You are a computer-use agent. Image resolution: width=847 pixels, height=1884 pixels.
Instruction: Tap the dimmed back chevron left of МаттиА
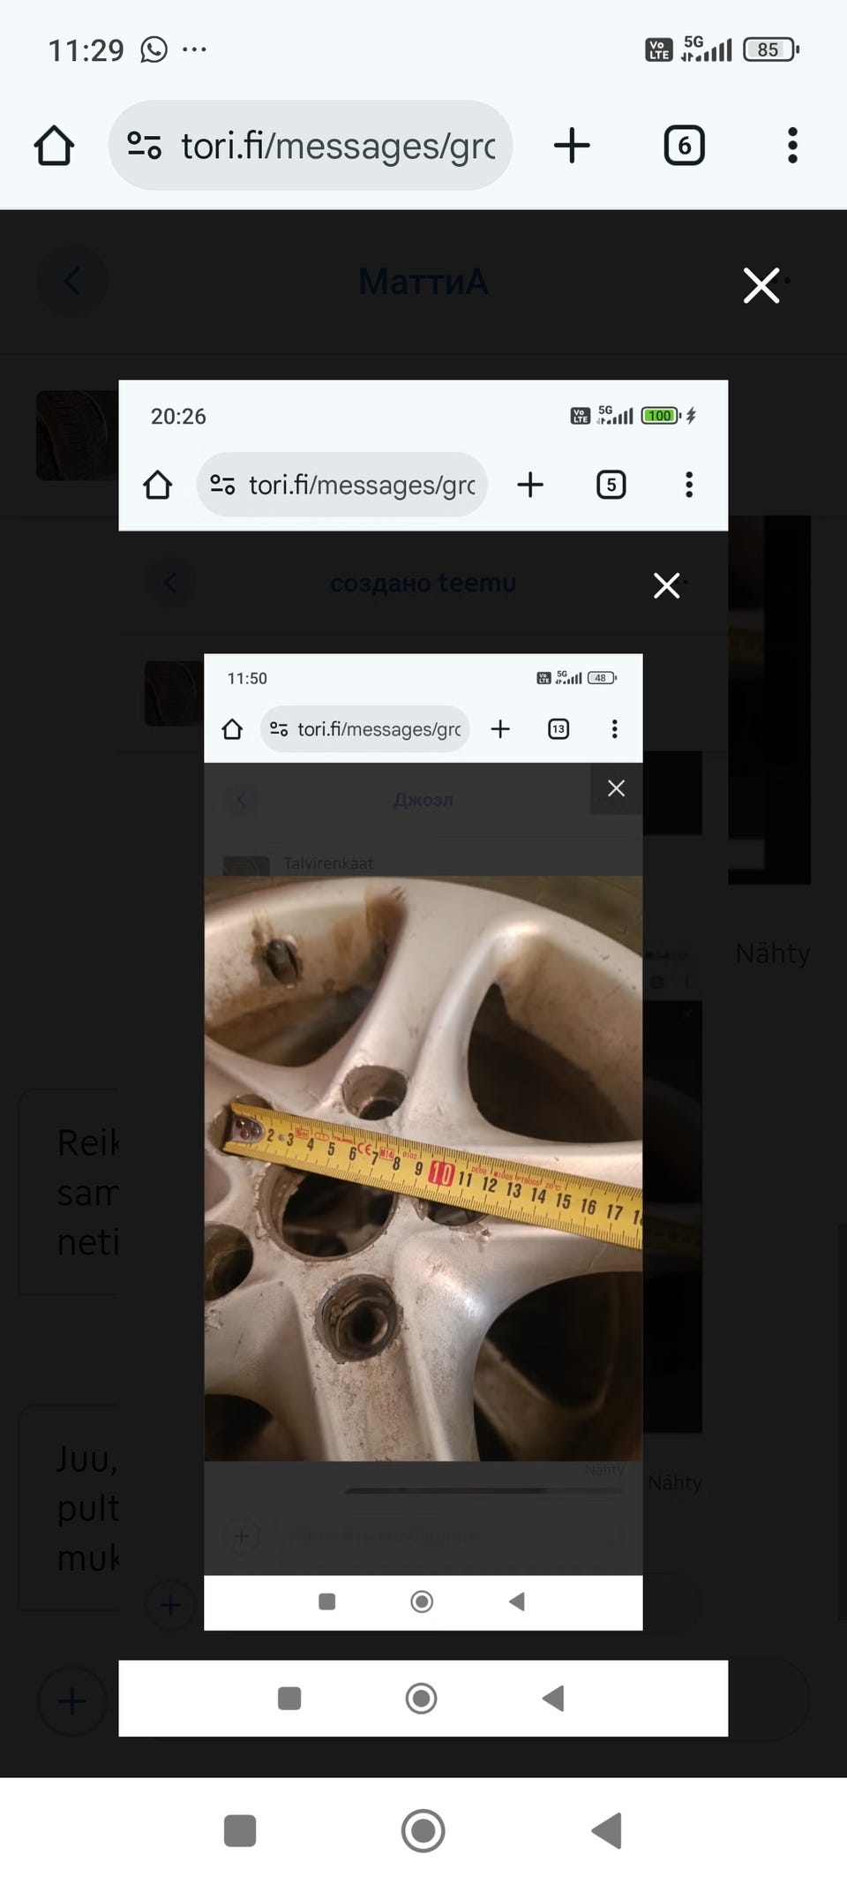71,282
